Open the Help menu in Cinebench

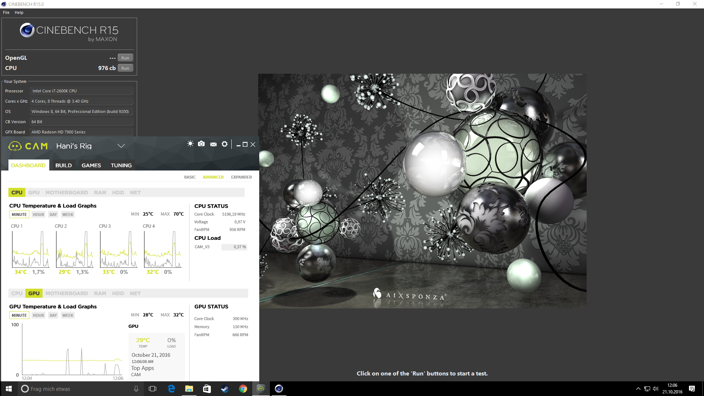click(19, 12)
